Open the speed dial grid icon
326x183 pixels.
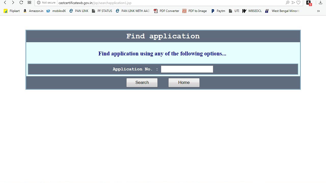point(29,3)
